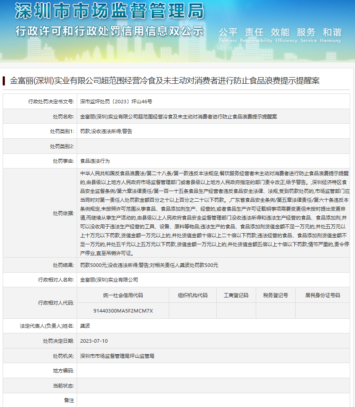Select document number 深市监坪处罚〔2023〕坪山46号
The width and height of the screenshot is (355, 407).
pos(116,102)
